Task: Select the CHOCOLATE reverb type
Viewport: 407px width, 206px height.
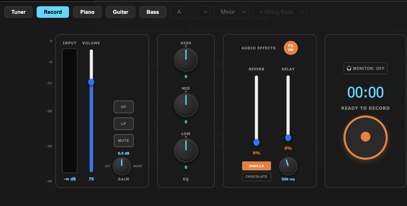Action: [256, 177]
